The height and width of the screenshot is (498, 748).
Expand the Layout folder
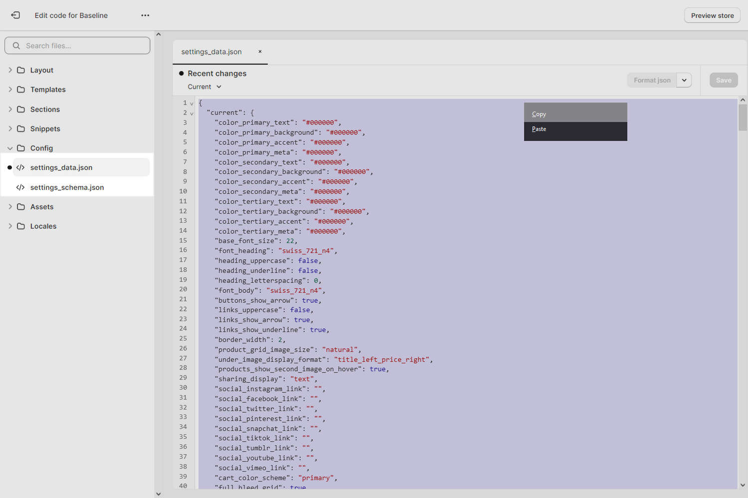point(10,70)
